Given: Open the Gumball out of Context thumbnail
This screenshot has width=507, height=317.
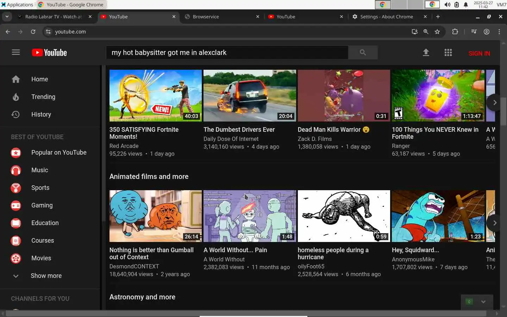Looking at the screenshot, I should (156, 216).
